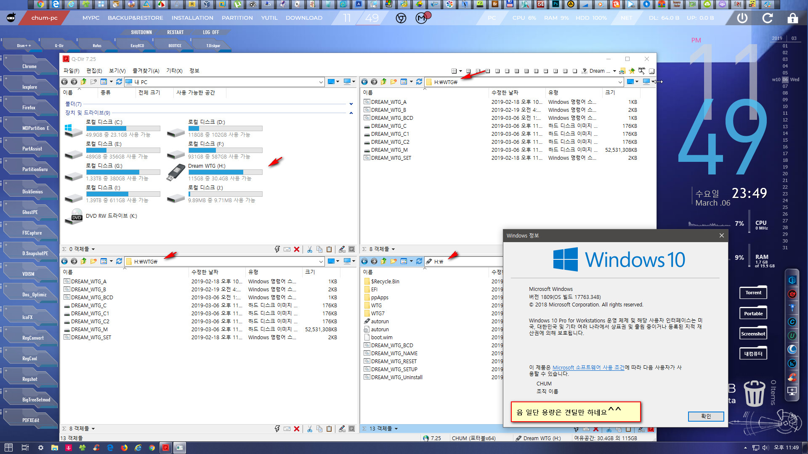Click the zoom magnifier icon in Q-Dir toolbar
Screen dimensions: 808x454
coord(642,71)
